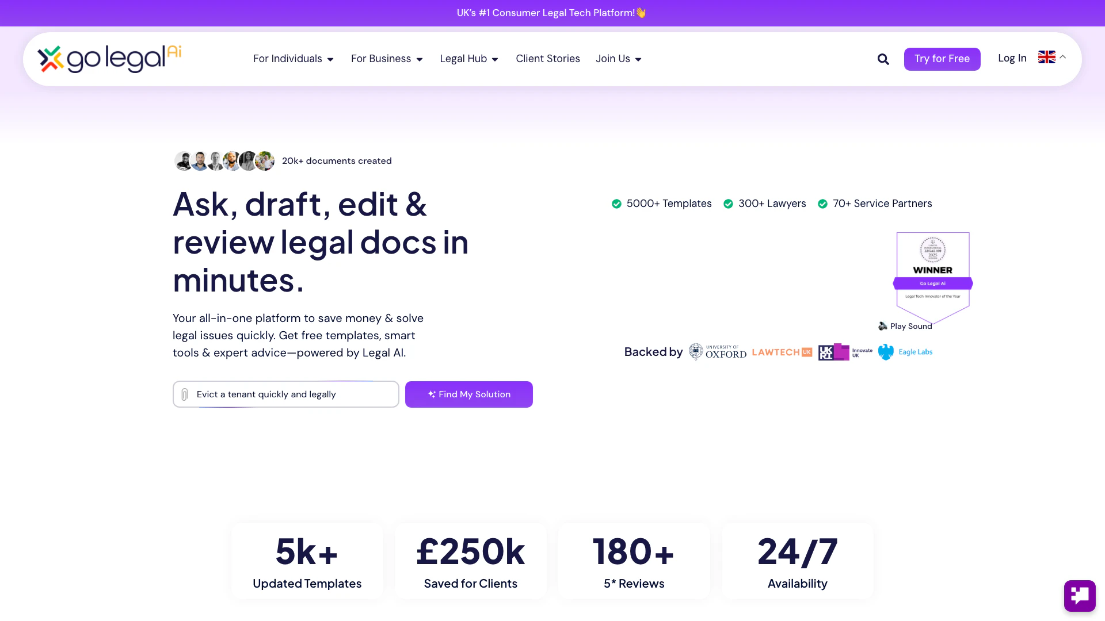Toggle the UK flag language selector

pyautogui.click(x=1047, y=57)
